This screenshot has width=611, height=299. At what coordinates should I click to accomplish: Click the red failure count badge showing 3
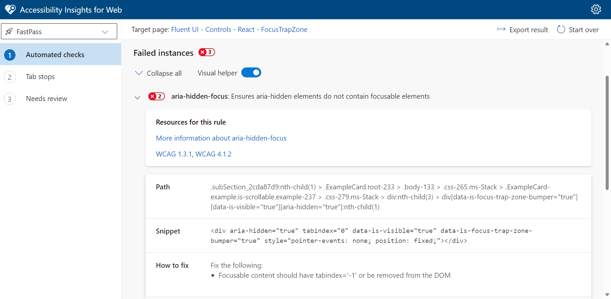click(x=206, y=52)
